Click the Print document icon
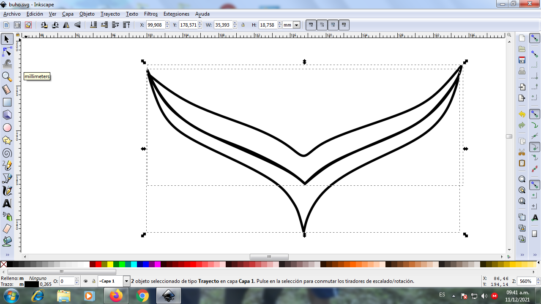This screenshot has width=541, height=304. click(522, 71)
